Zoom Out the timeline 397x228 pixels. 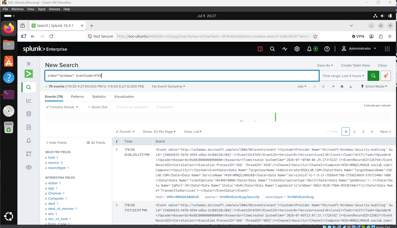coord(98,107)
